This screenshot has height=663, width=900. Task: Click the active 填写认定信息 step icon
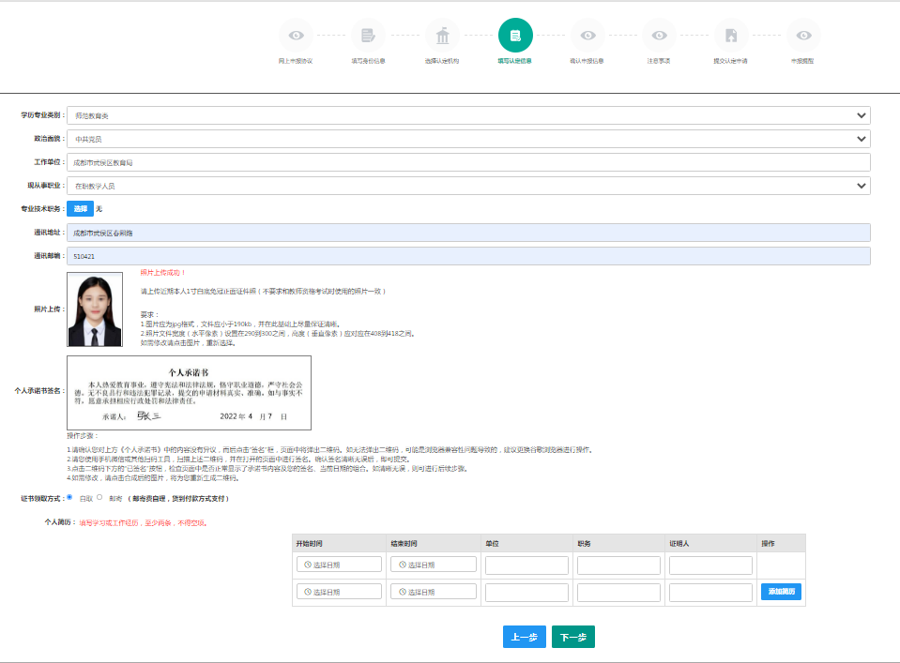[x=515, y=36]
